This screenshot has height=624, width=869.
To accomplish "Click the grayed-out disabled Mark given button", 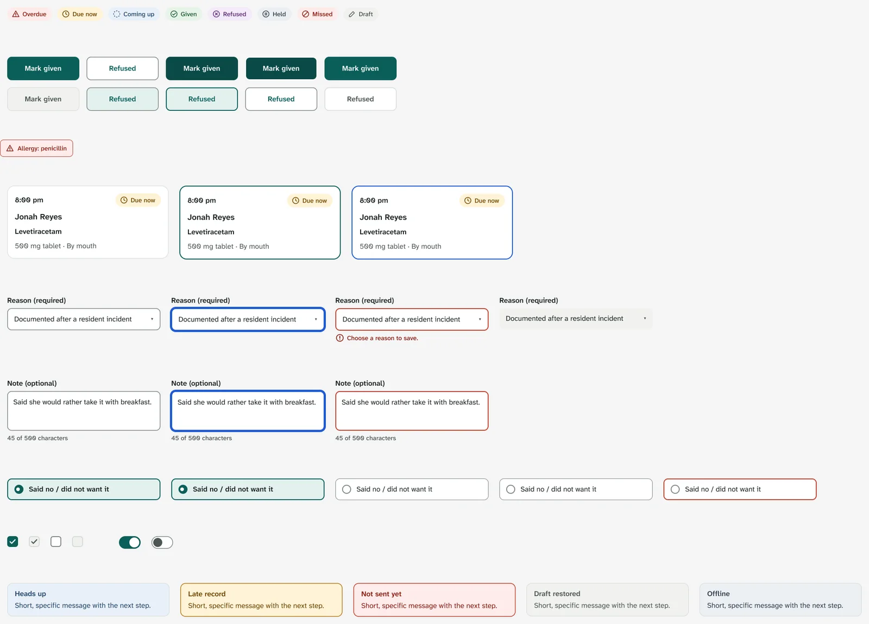I will (x=43, y=99).
